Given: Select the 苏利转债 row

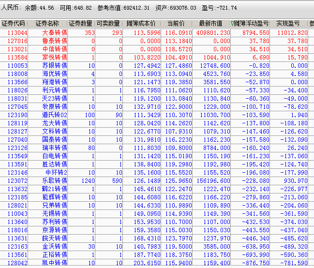Looking at the screenshot, I should [x=157, y=222].
